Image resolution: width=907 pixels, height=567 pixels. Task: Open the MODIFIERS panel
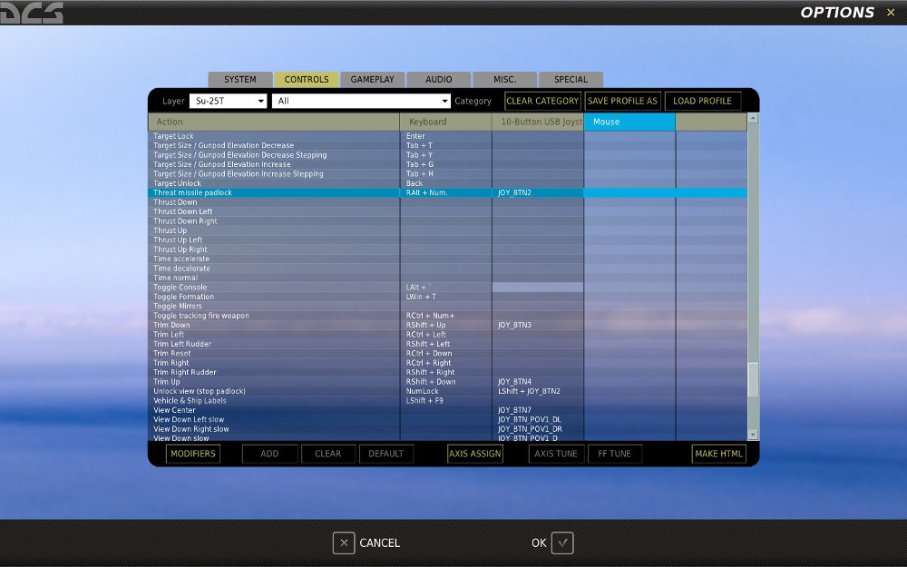(193, 454)
